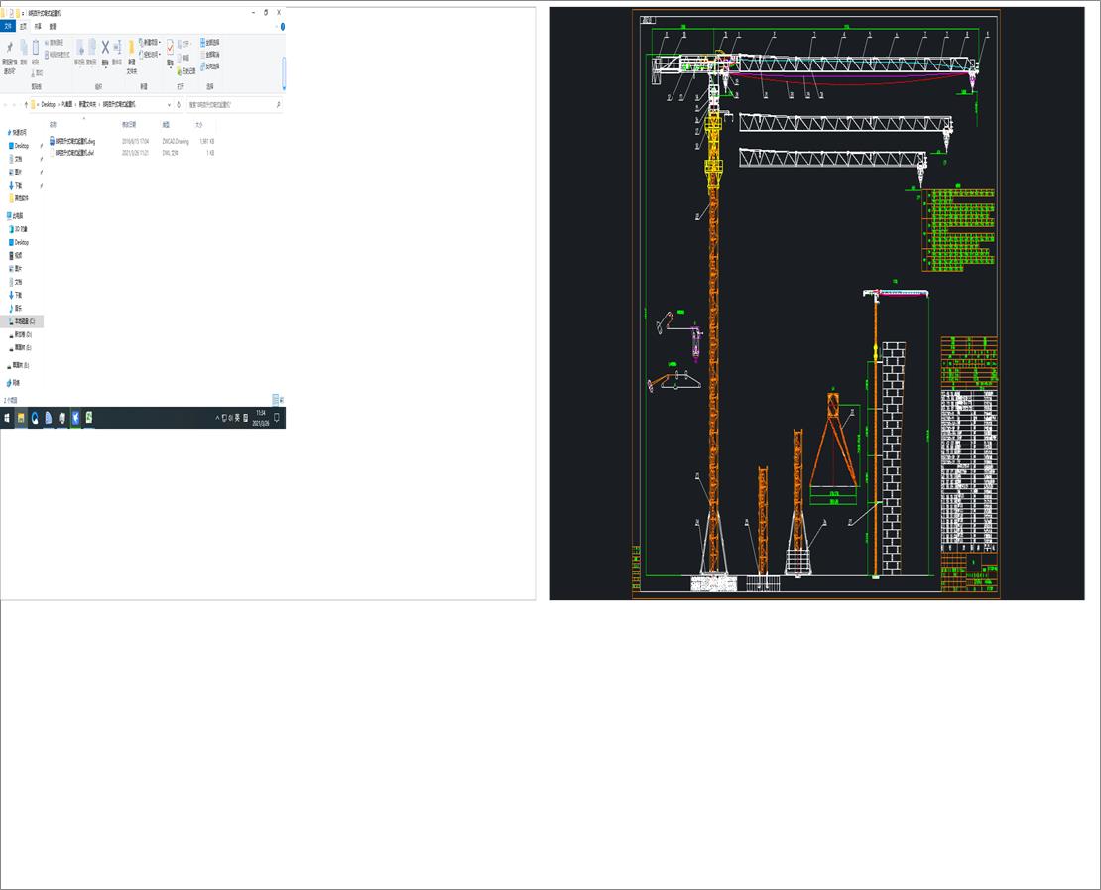The image size is (1101, 890).
Task: Click the Properties checkmark icon
Action: click(x=170, y=47)
